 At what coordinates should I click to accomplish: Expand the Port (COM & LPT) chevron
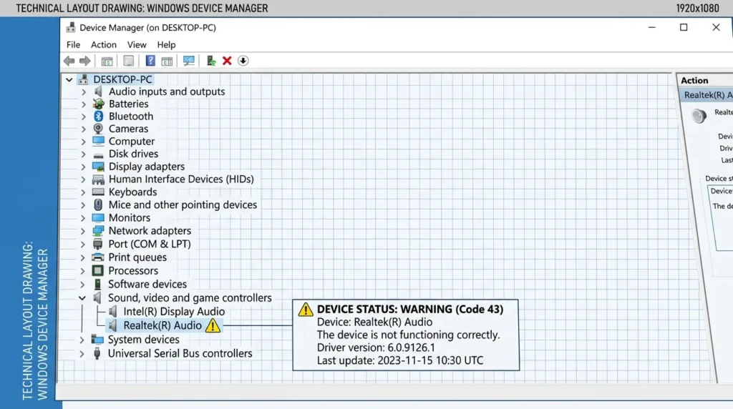pyautogui.click(x=83, y=245)
